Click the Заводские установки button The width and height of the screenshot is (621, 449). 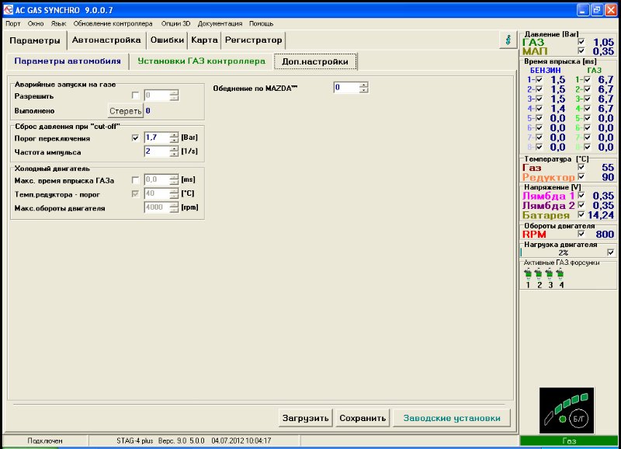452,418
